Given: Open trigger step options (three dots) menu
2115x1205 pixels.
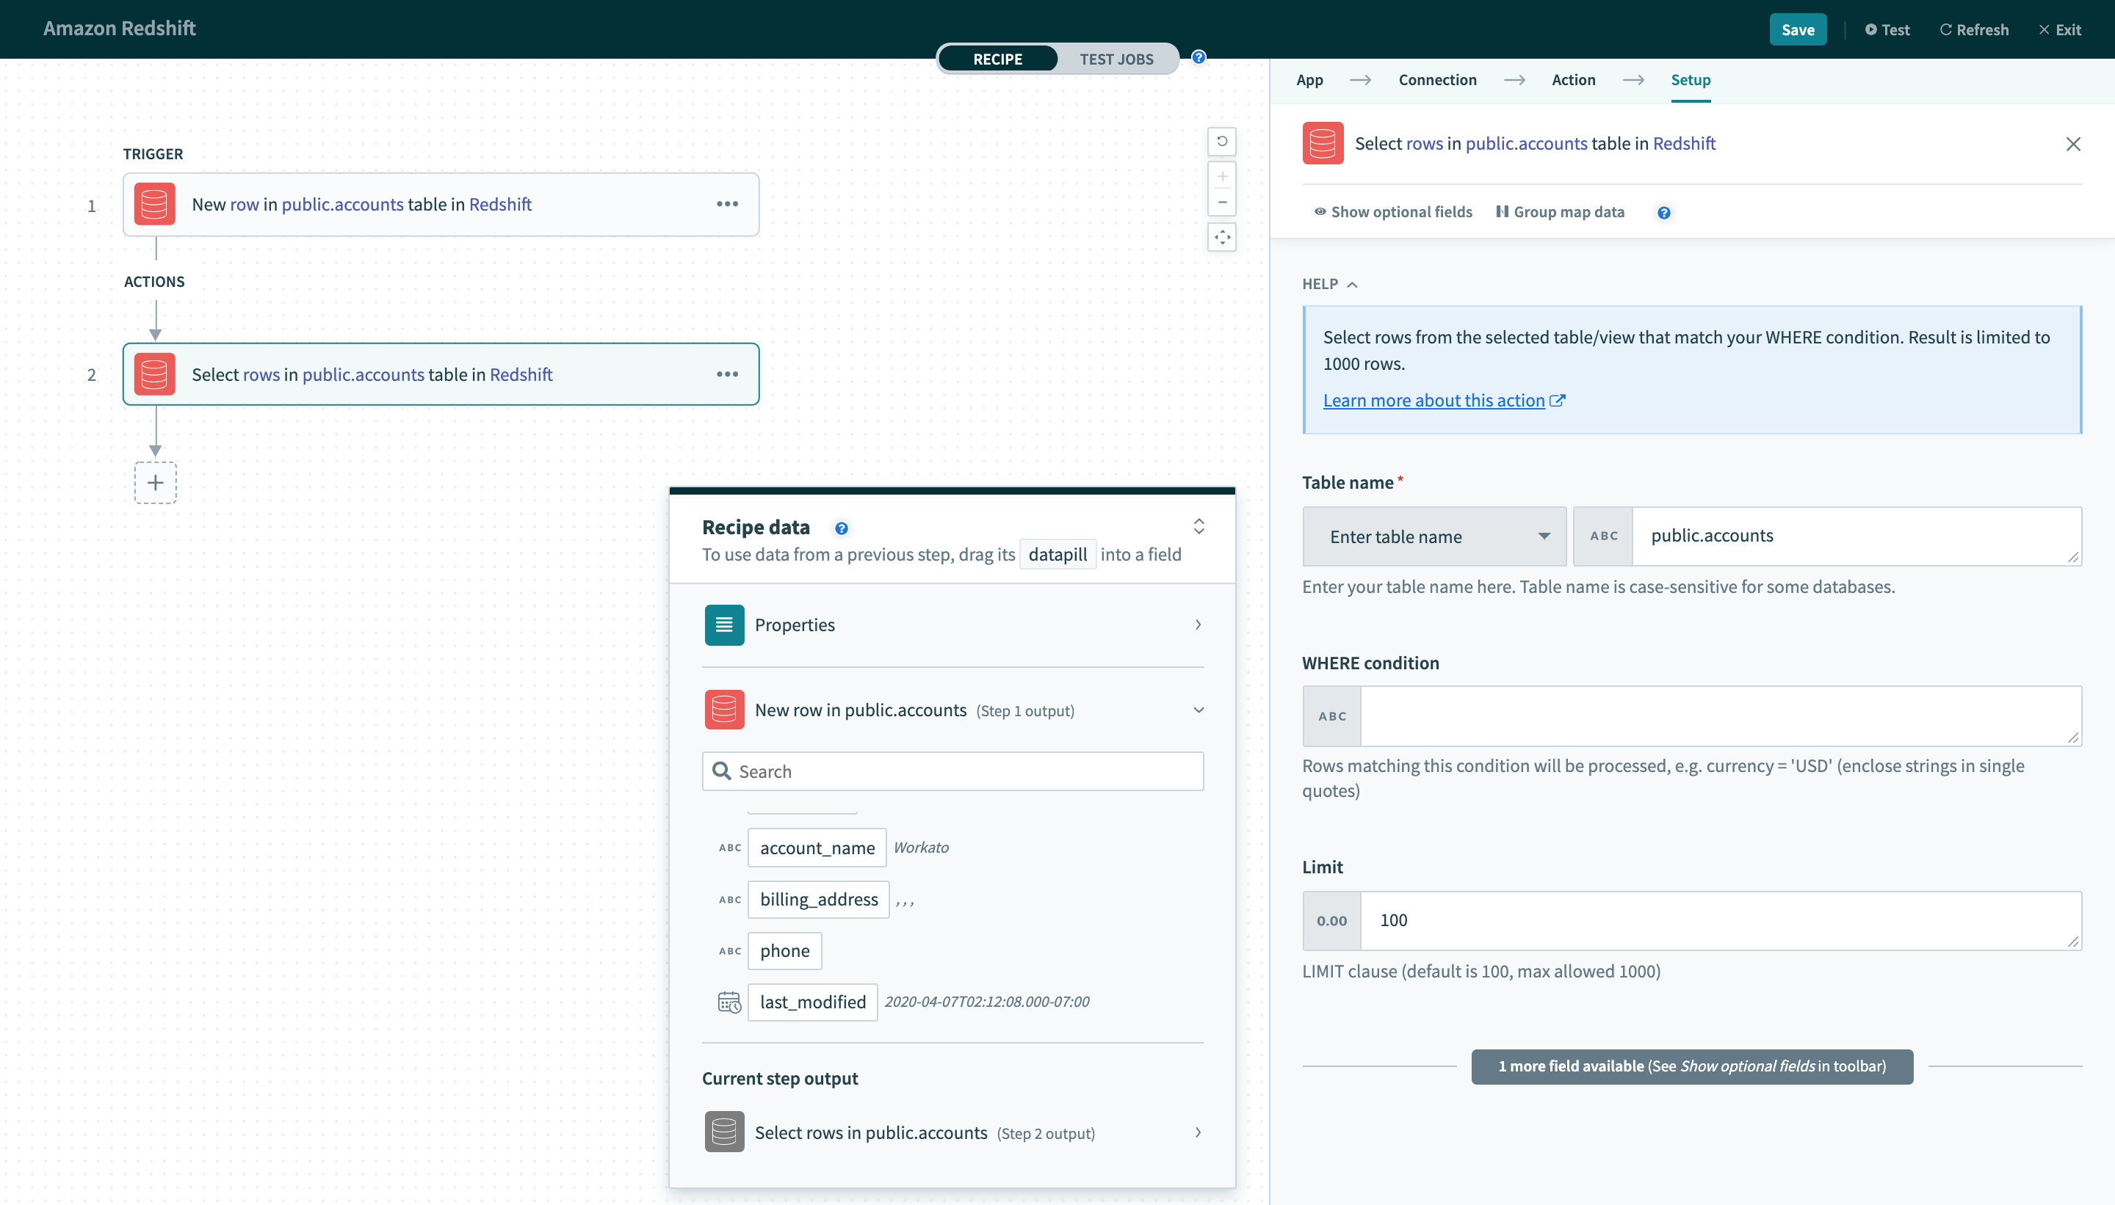Looking at the screenshot, I should click(726, 203).
